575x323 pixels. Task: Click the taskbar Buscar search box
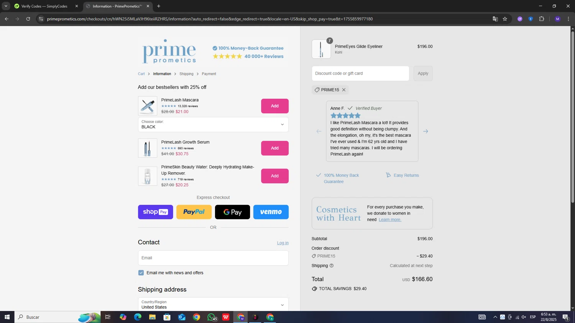click(58, 317)
